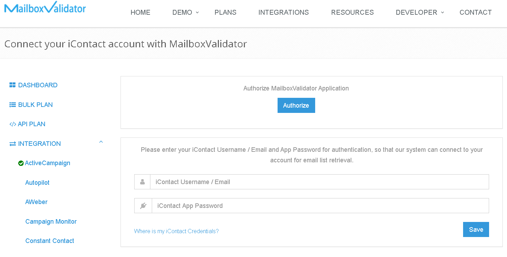Image resolution: width=507 pixels, height=257 pixels.
Task: Click the Authorize button
Action: [296, 106]
